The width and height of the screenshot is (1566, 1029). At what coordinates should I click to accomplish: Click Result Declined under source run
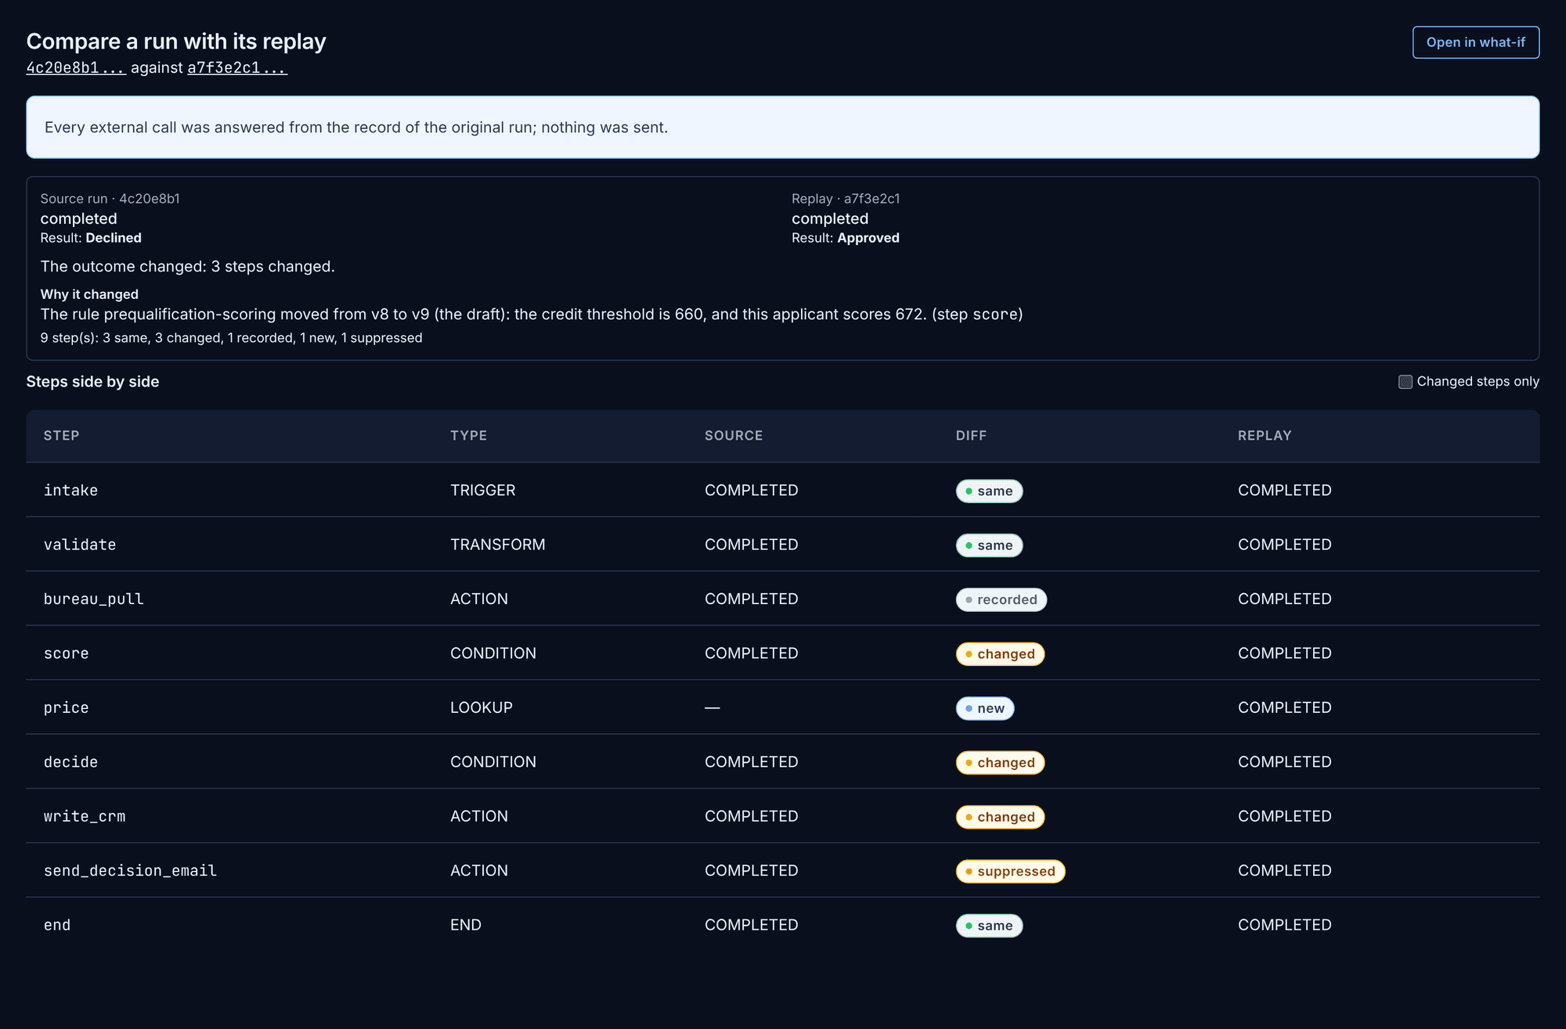coord(91,238)
